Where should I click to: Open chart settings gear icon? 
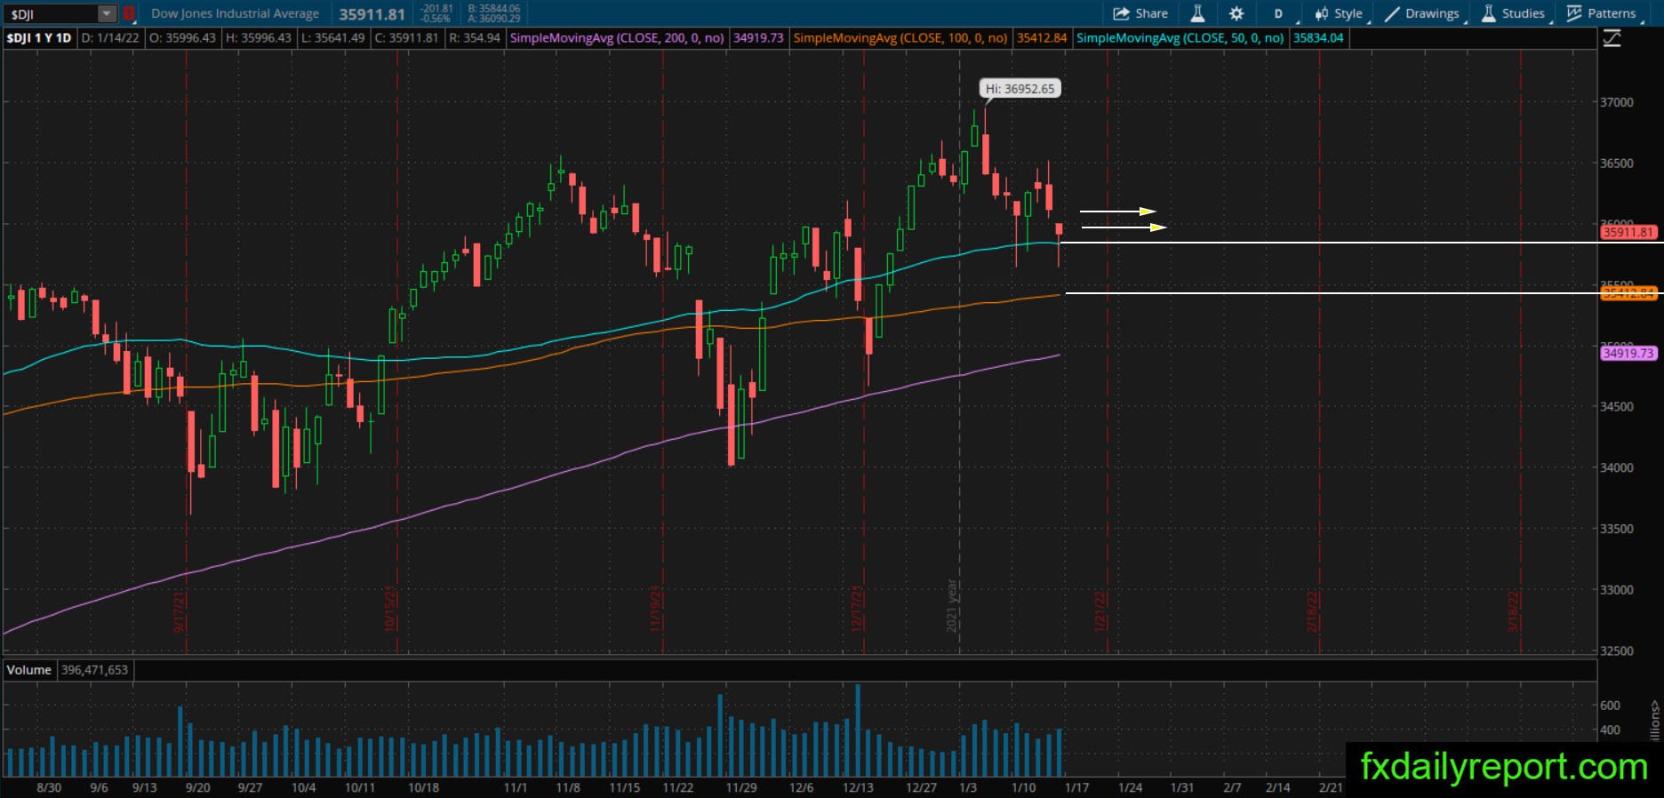pos(1236,13)
